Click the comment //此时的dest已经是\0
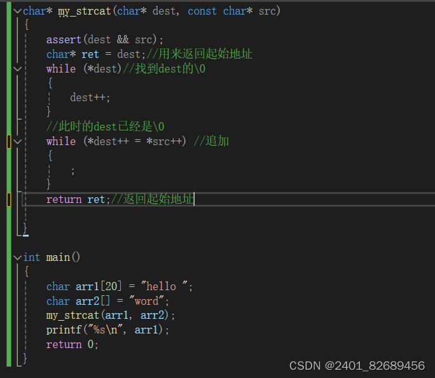This screenshot has height=378, width=435. tap(105, 127)
